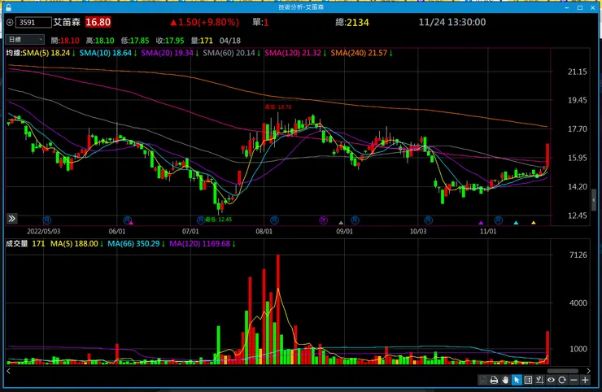The height and width of the screenshot is (392, 602).
Task: Click the yellow triangle marker on date axis
Action: pyautogui.click(x=534, y=223)
